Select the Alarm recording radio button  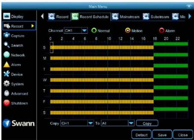tap(162, 31)
